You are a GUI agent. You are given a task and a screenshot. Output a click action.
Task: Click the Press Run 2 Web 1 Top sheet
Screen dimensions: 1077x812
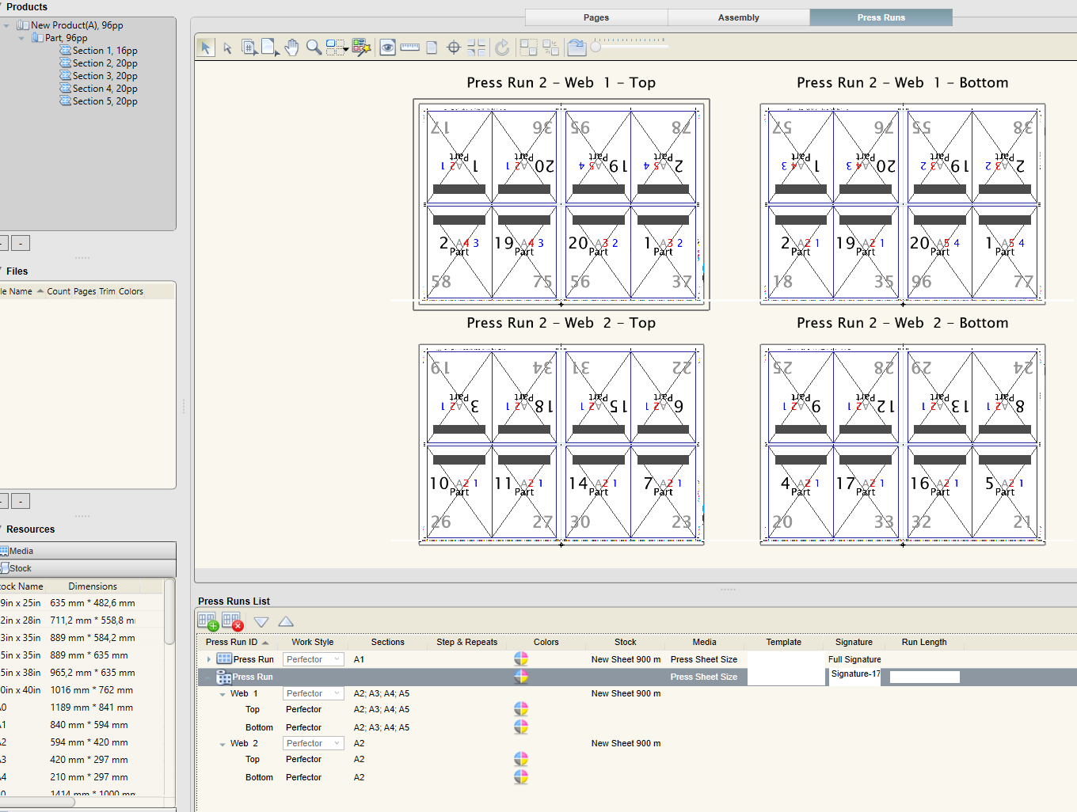point(561,204)
